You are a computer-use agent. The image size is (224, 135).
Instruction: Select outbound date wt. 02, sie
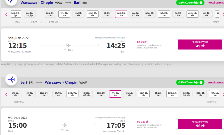pyautogui.click(x=64, y=14)
